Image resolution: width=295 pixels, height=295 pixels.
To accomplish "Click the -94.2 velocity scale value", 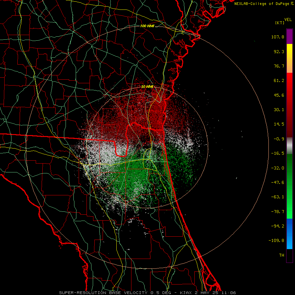I will (278, 226).
